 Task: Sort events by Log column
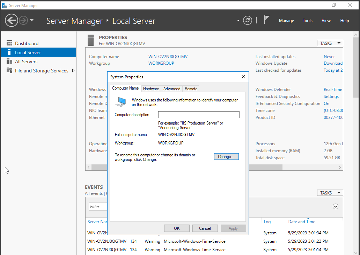267,222
